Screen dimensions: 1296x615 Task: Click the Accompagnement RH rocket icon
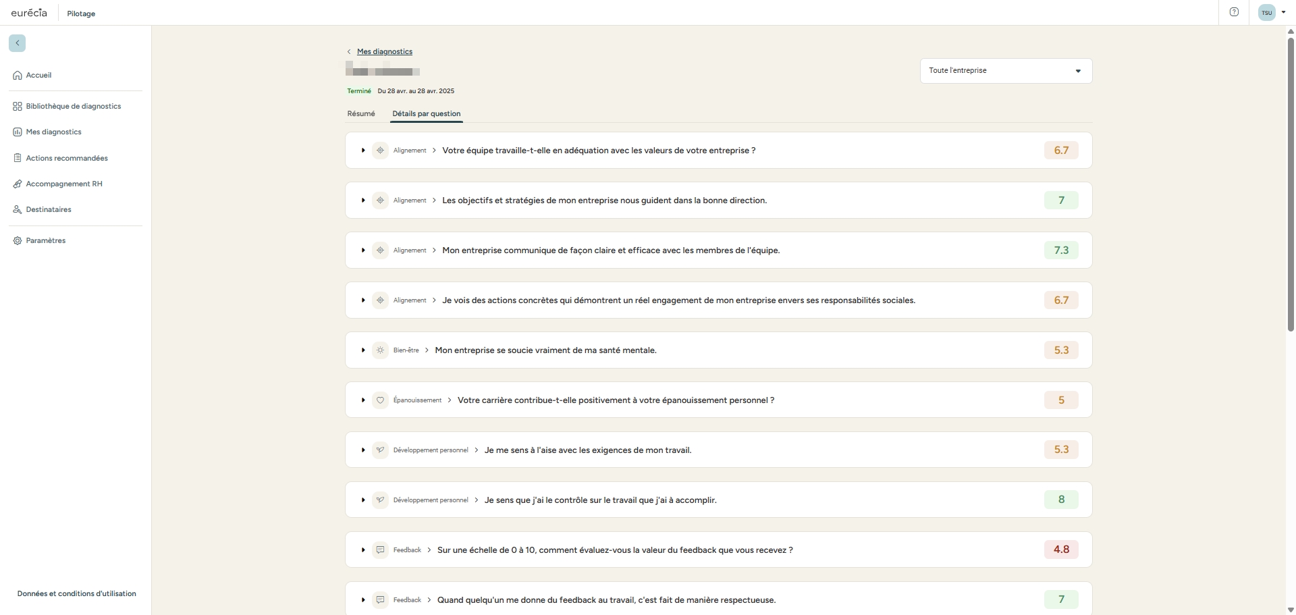(18, 184)
